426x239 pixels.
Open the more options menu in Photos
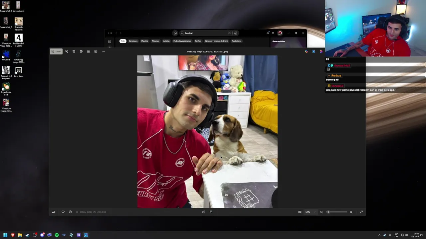tap(103, 51)
